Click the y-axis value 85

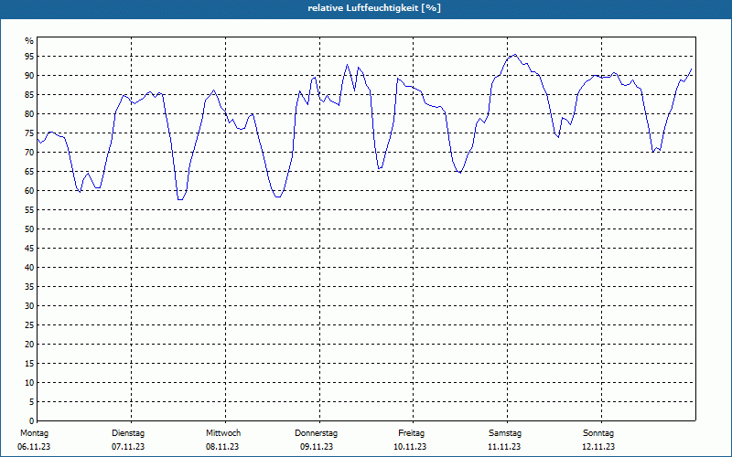pos(29,95)
